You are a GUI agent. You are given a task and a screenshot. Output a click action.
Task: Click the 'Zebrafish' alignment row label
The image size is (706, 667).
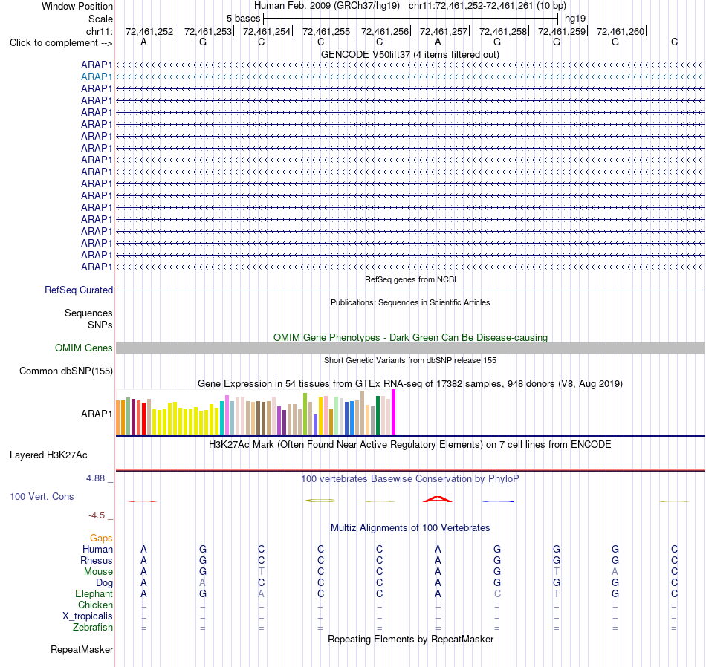coord(93,628)
